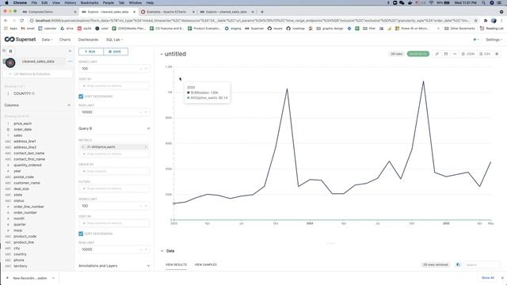Select the COUNT(*) metric

click(x=22, y=93)
